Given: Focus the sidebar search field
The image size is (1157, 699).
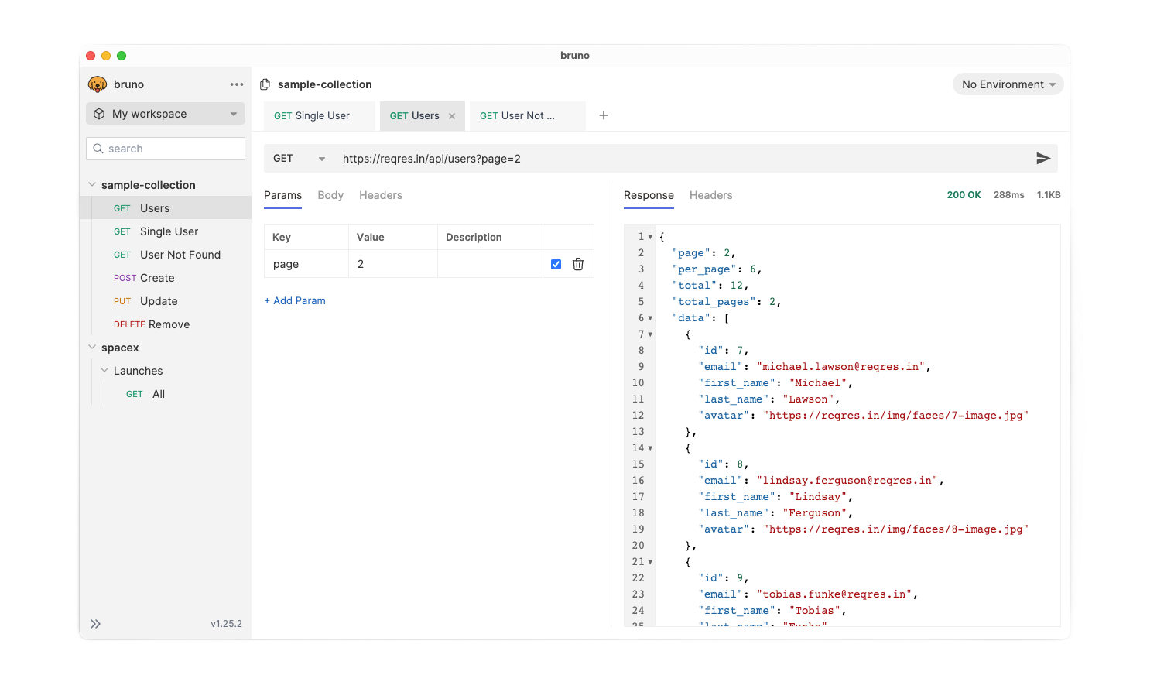Looking at the screenshot, I should tap(166, 149).
